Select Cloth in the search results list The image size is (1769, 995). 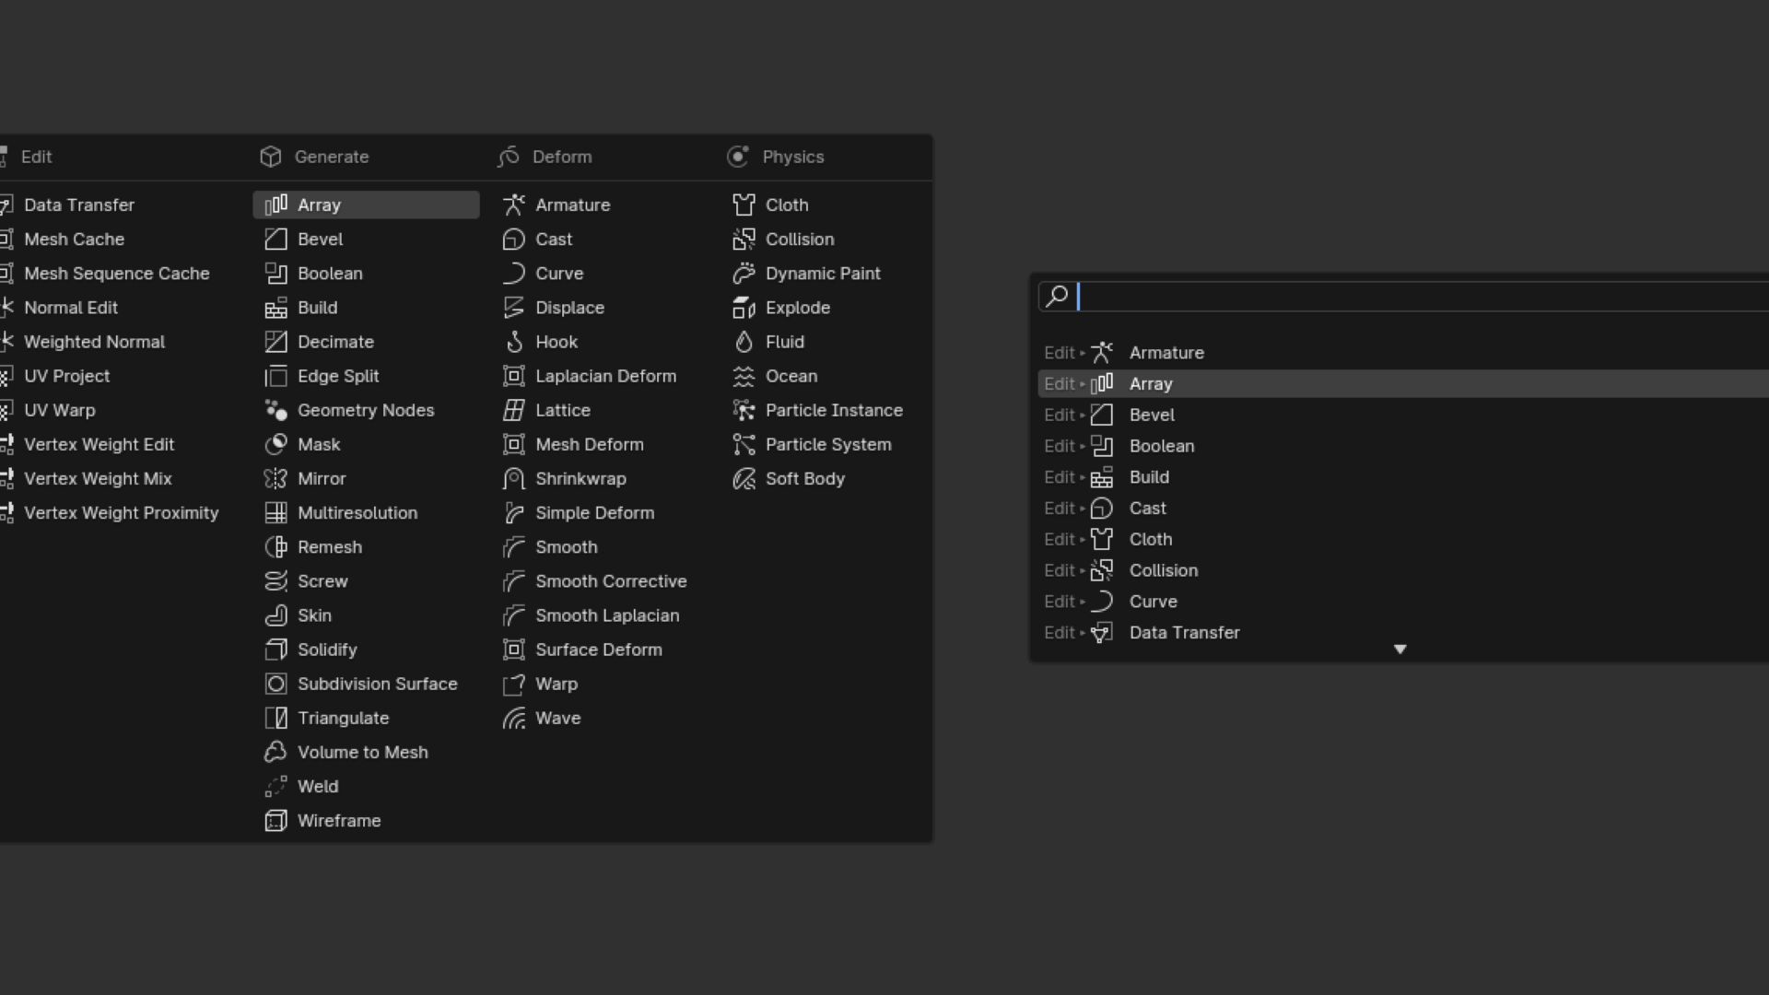click(1403, 540)
